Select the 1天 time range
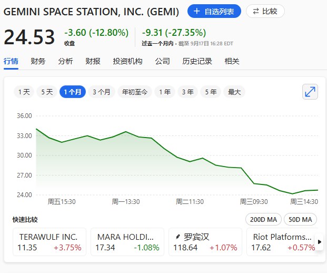Screen dimensions: 327x273 (x=24, y=92)
